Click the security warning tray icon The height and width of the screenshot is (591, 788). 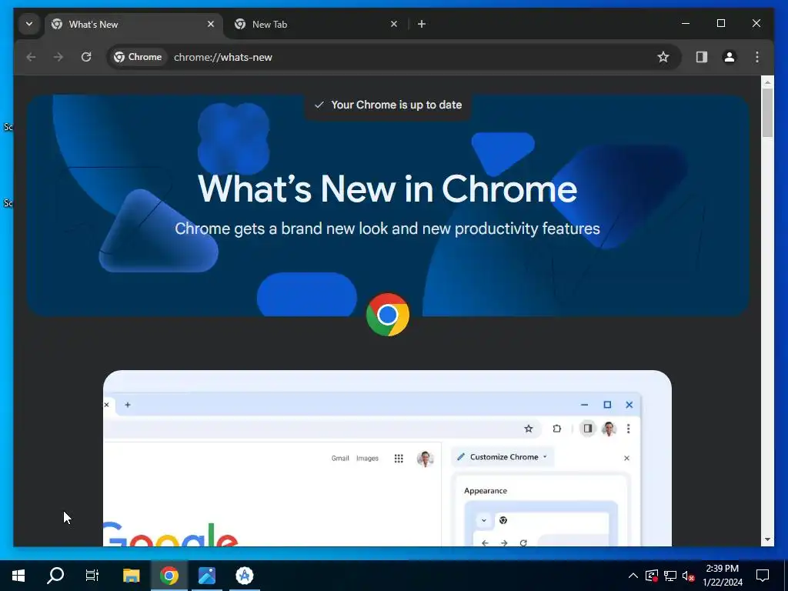[652, 576]
